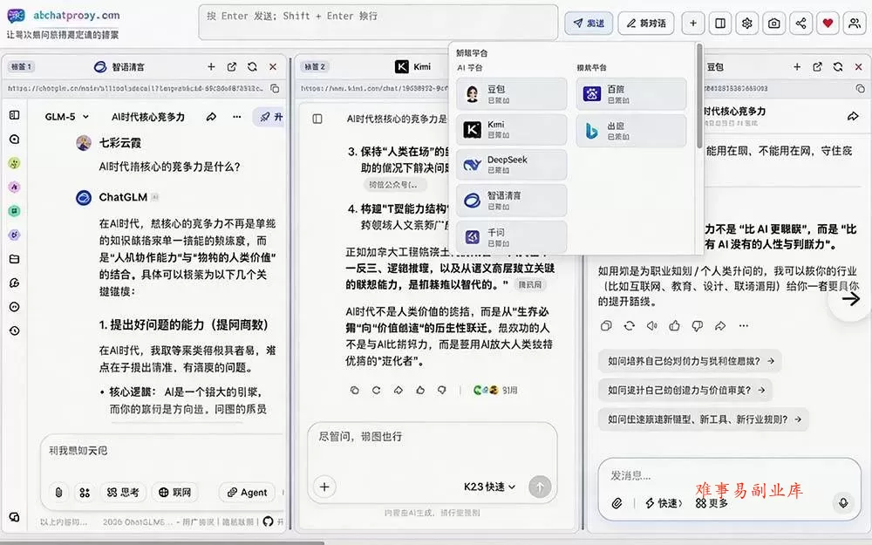
Task: Select 豆包 in the platform dropdown list
Action: point(512,94)
